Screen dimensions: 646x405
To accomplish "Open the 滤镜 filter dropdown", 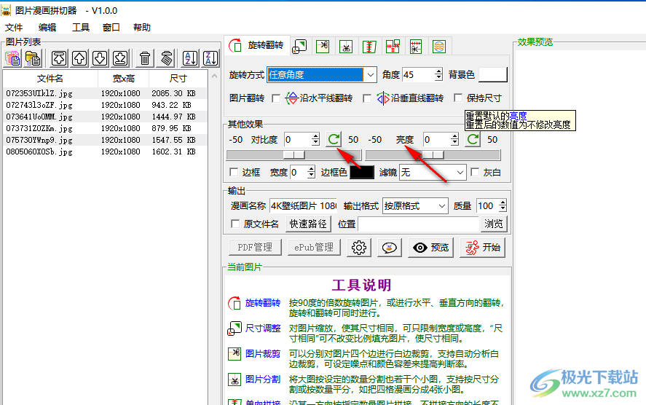I will pos(460,172).
